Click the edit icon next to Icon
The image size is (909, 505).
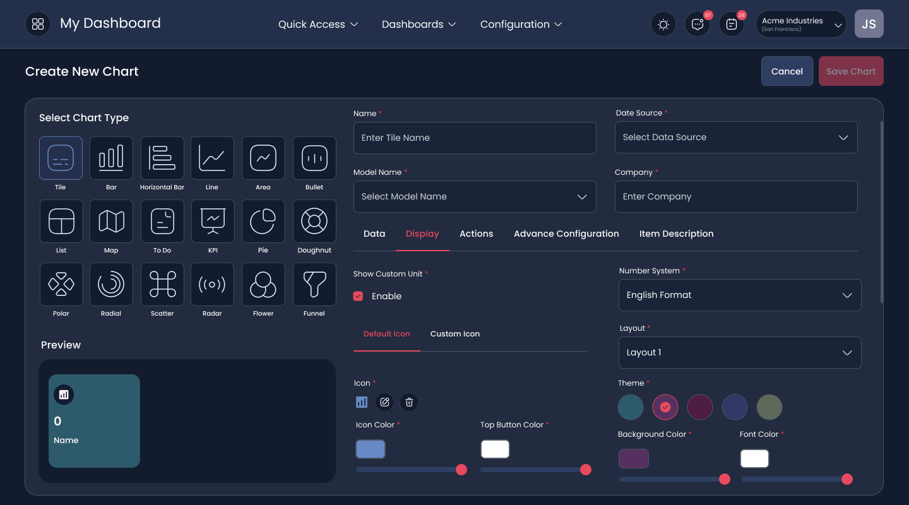pyautogui.click(x=385, y=402)
